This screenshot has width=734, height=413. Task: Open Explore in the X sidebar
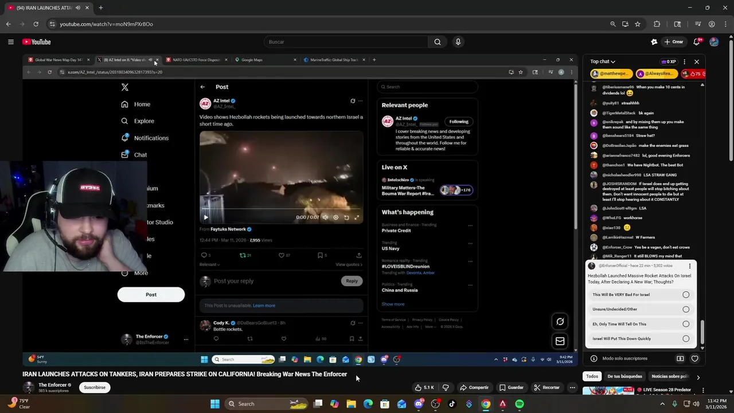[138, 121]
